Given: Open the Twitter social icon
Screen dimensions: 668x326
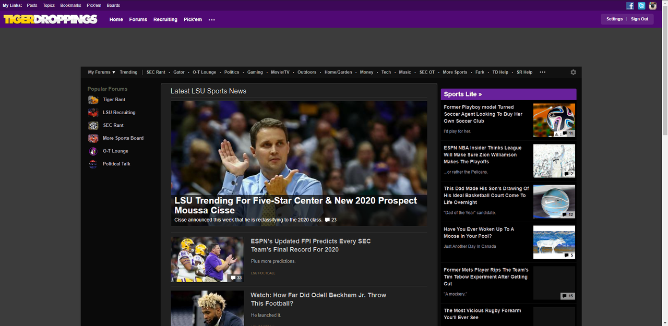Looking at the screenshot, I should coord(641,6).
